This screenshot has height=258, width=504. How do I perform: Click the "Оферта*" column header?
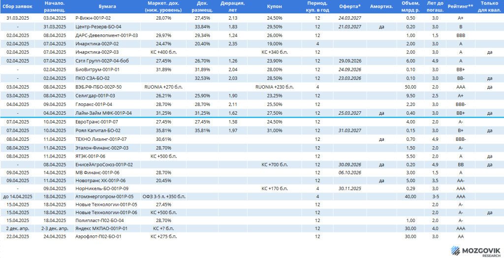click(x=350, y=6)
